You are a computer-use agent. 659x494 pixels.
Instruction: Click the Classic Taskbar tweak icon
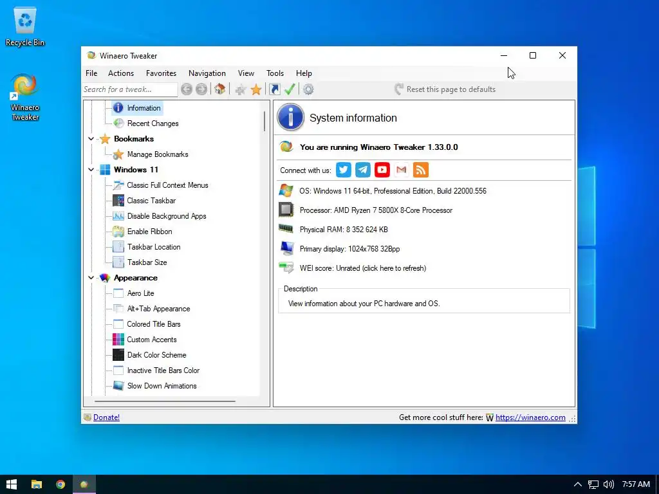click(118, 201)
